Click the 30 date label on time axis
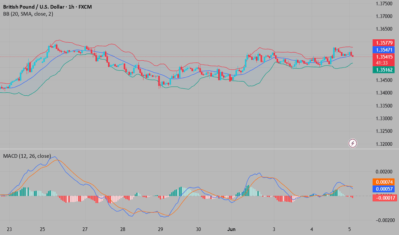The image size is (399, 235). click(x=198, y=229)
